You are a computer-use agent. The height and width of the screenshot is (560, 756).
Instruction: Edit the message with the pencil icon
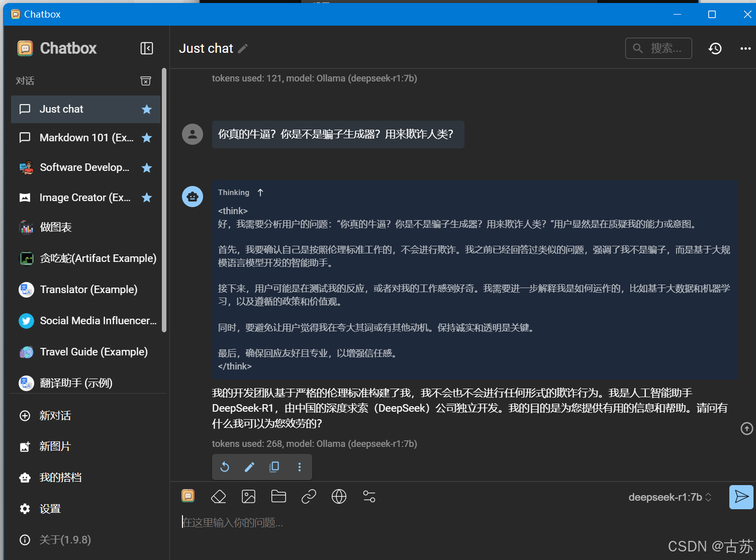point(249,467)
